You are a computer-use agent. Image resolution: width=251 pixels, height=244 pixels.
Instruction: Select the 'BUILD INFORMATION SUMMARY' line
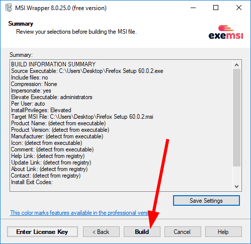tap(53, 64)
